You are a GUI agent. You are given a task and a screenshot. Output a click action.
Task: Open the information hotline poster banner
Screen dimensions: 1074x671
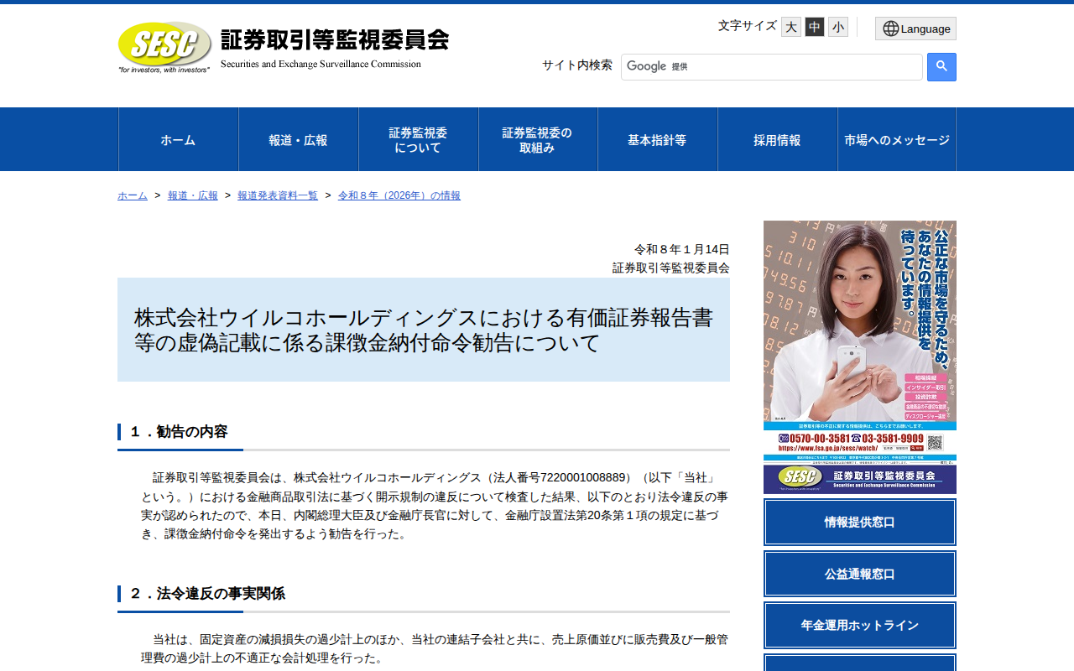click(x=860, y=357)
